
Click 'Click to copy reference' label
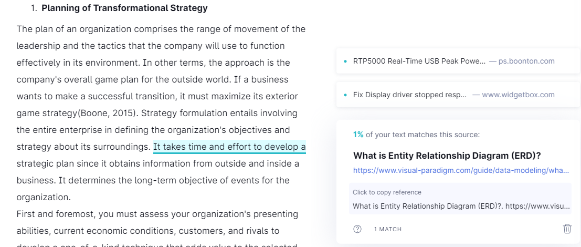tap(387, 192)
